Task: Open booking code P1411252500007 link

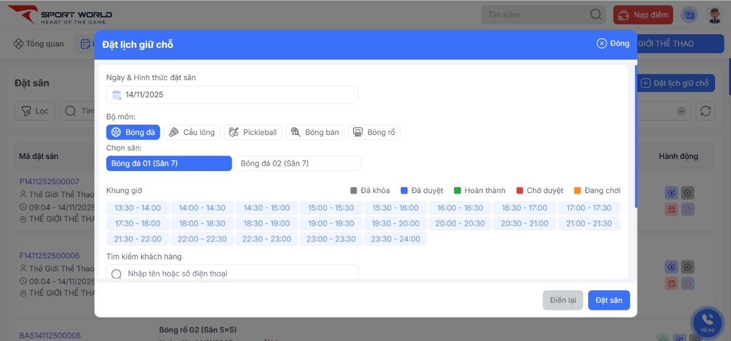Action: [49, 182]
